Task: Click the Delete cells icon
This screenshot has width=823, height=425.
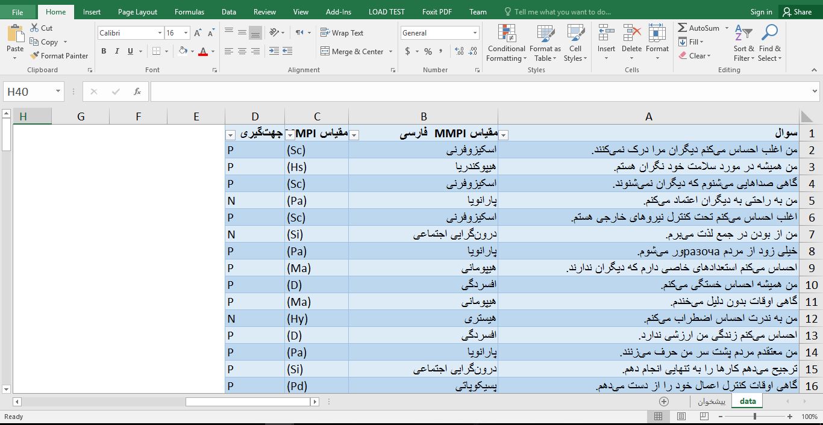Action: click(631, 34)
